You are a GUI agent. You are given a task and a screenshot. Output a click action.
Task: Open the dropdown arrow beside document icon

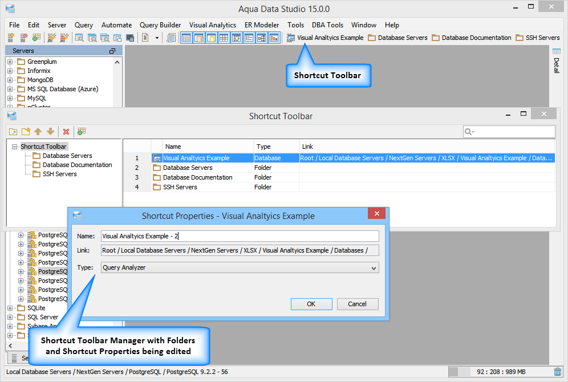coord(157,38)
